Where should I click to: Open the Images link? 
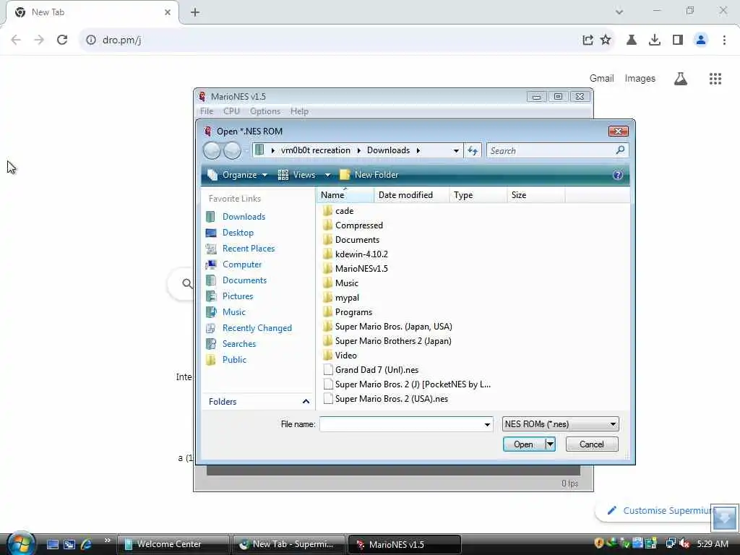pyautogui.click(x=640, y=78)
